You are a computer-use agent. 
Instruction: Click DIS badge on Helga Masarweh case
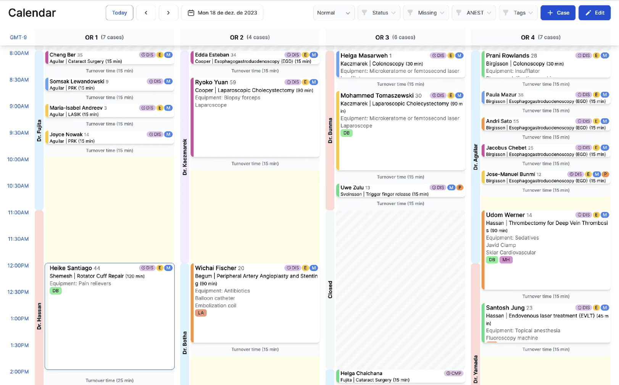pyautogui.click(x=438, y=55)
